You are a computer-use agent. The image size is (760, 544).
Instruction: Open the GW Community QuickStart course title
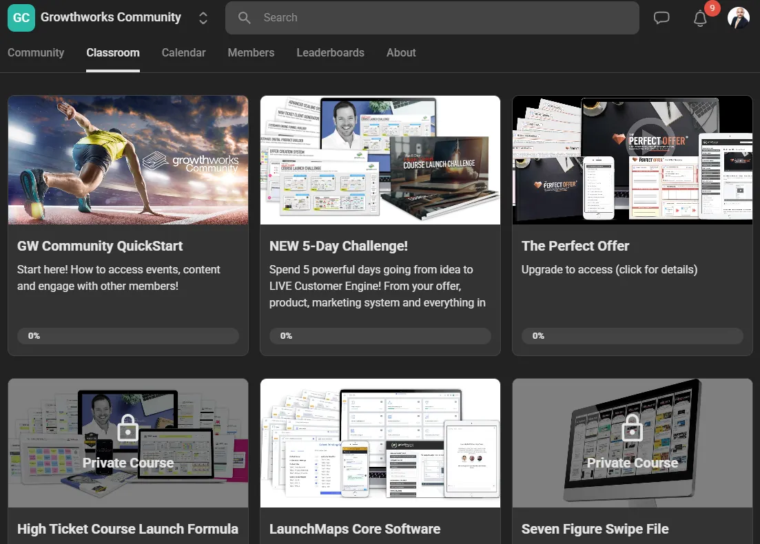100,246
